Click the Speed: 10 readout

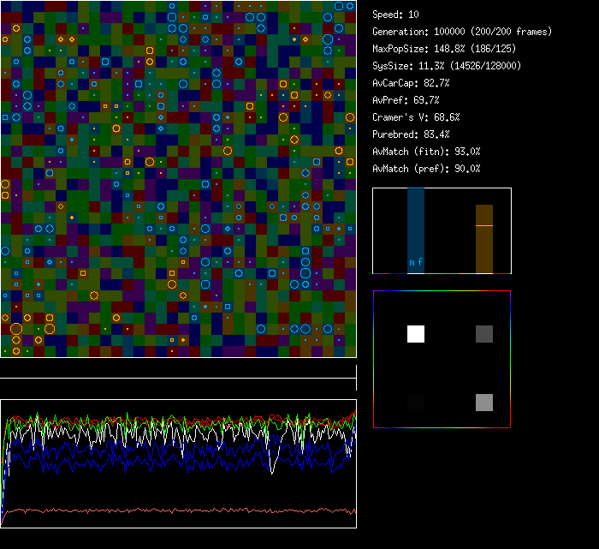pos(395,15)
